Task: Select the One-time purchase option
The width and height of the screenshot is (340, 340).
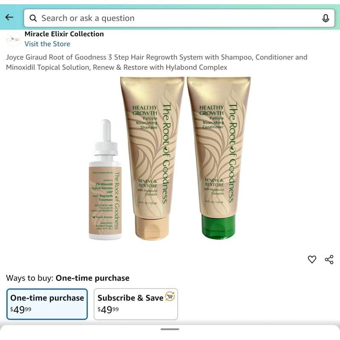Action: point(47,304)
